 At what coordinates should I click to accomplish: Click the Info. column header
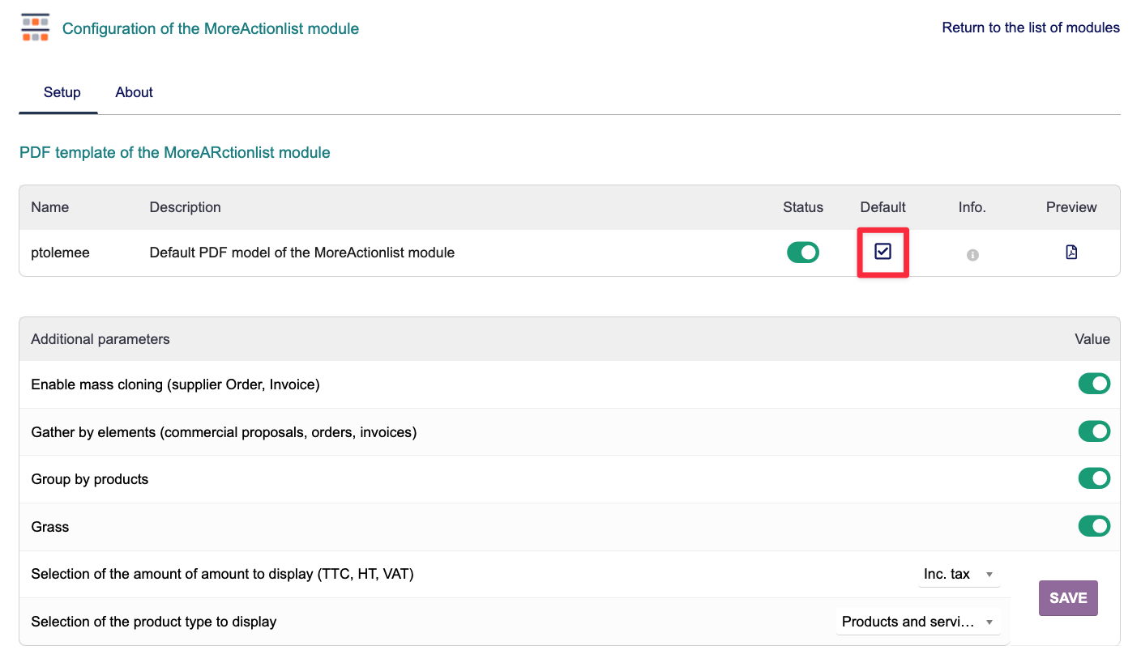[972, 207]
